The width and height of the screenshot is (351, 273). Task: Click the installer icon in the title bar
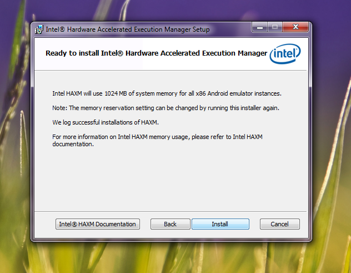point(39,29)
